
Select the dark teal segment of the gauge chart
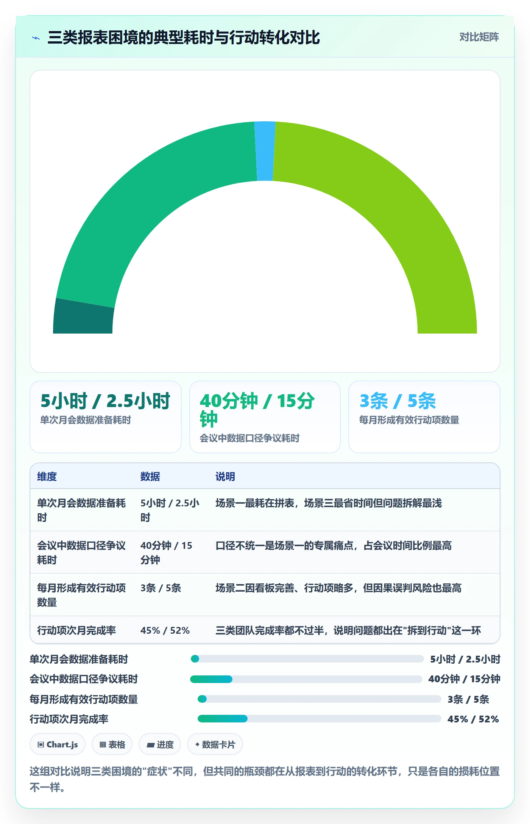[84, 317]
